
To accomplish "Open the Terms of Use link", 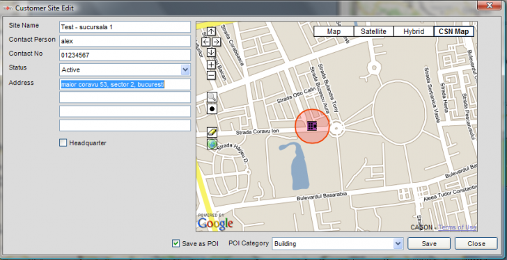I will pos(457,227).
